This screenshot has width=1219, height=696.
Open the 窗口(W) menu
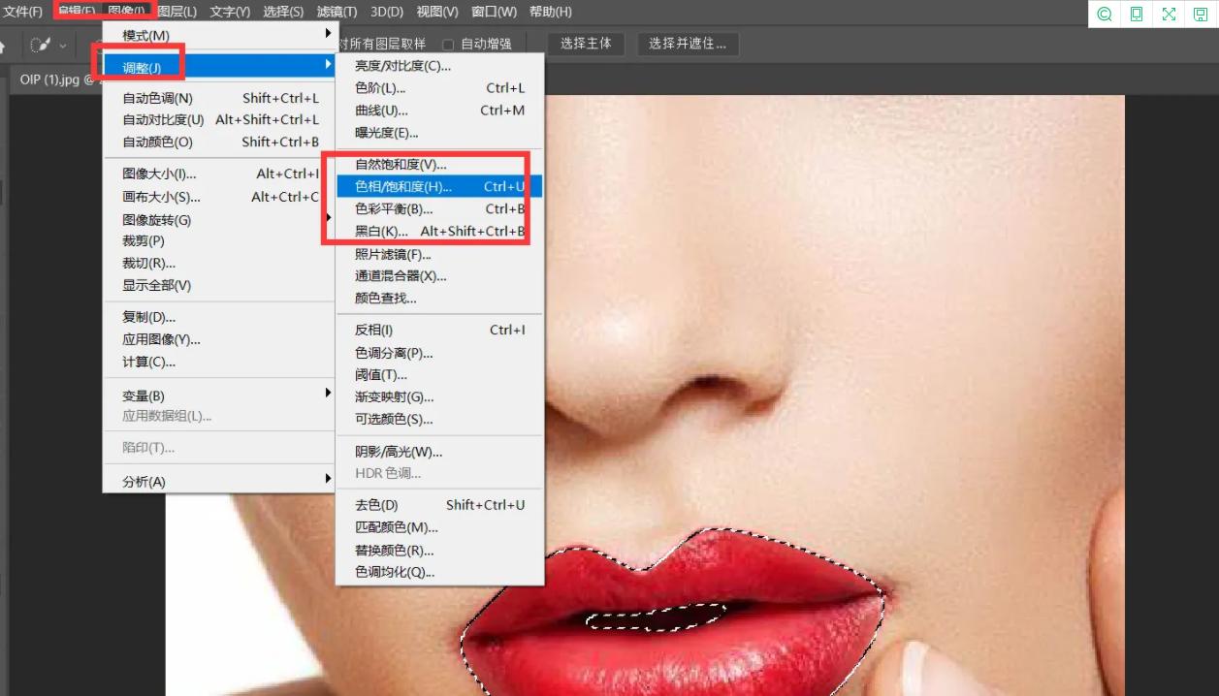click(497, 12)
